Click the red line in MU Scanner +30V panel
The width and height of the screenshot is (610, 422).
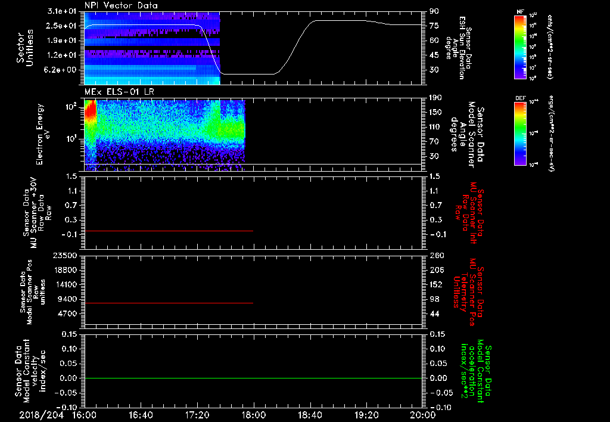(169, 231)
